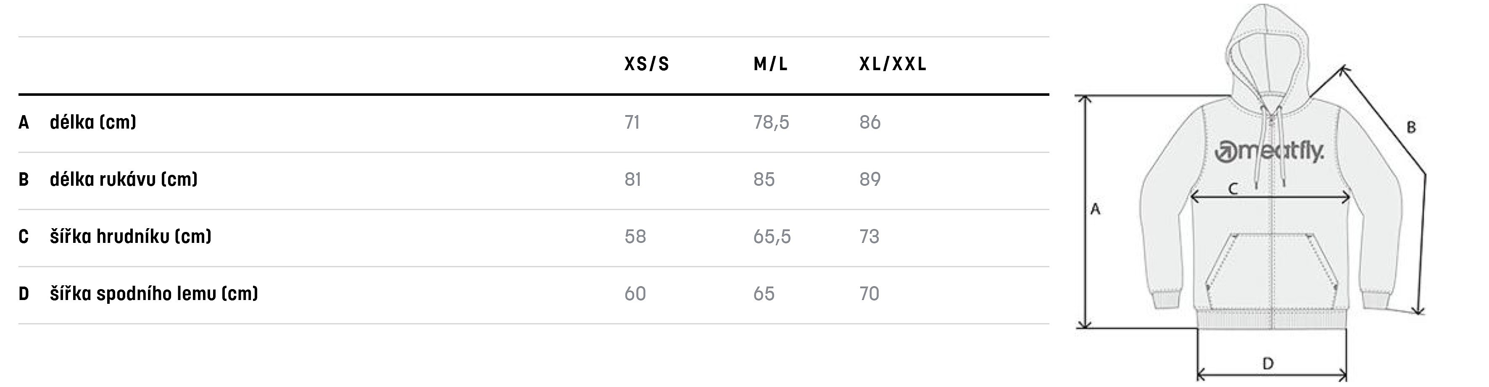Click the šířka hrudníku (cm) row label
Image resolution: width=1489 pixels, height=387 pixels.
pyautogui.click(x=131, y=237)
